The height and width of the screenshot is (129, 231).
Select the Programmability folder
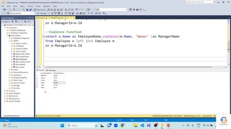click(20, 78)
